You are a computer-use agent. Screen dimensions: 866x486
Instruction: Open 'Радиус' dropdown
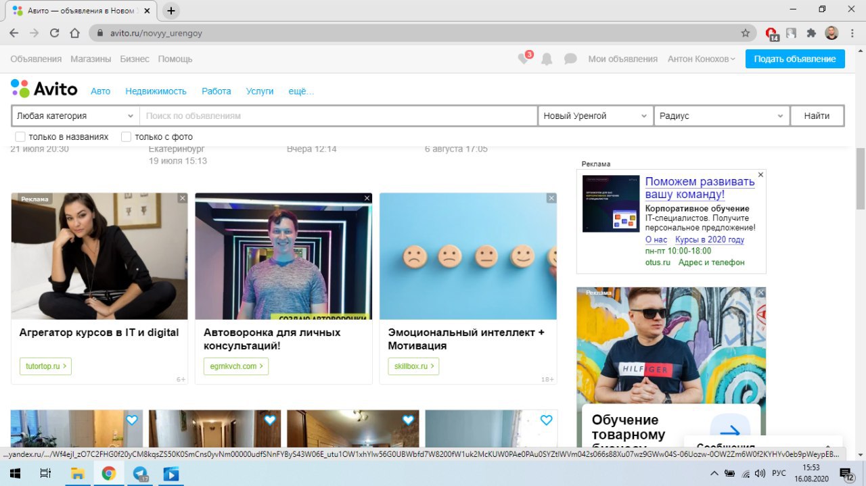(x=722, y=116)
